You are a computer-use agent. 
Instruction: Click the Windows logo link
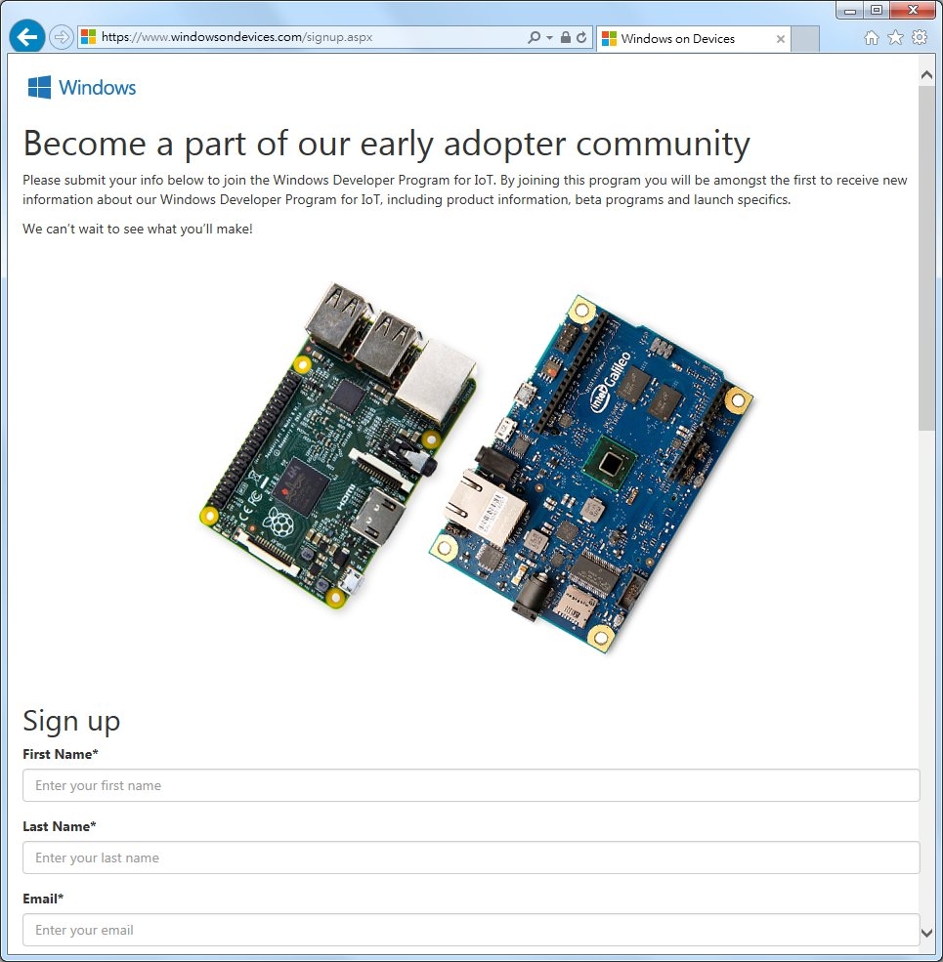click(x=82, y=87)
